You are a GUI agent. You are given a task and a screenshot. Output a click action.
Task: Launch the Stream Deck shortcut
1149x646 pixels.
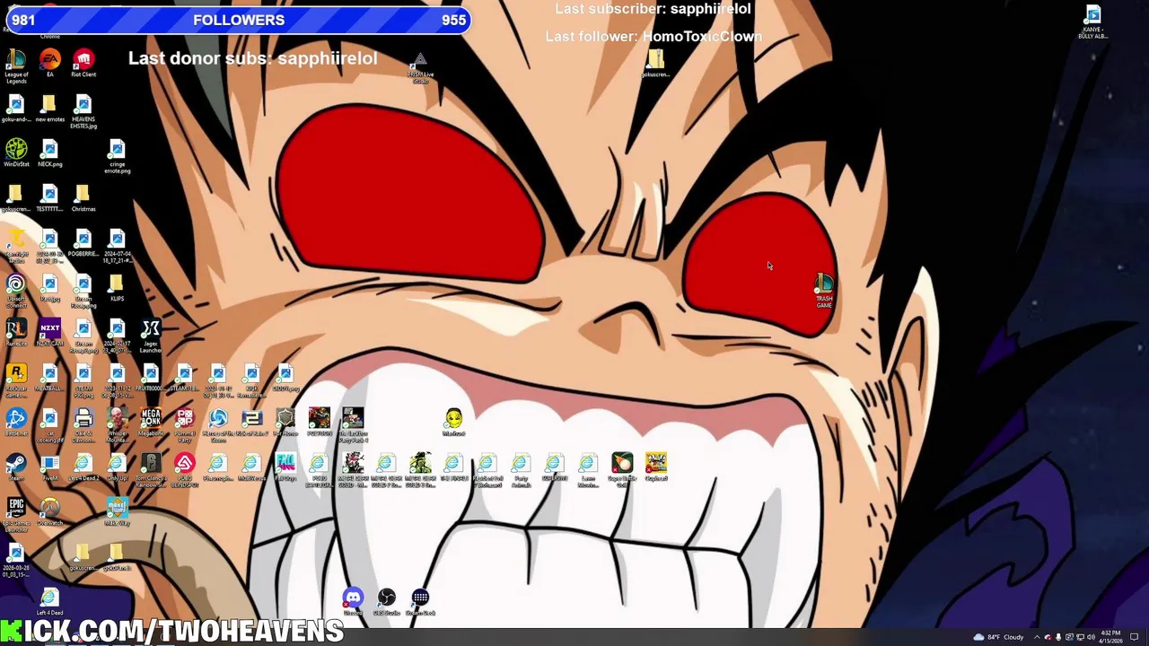(x=420, y=601)
